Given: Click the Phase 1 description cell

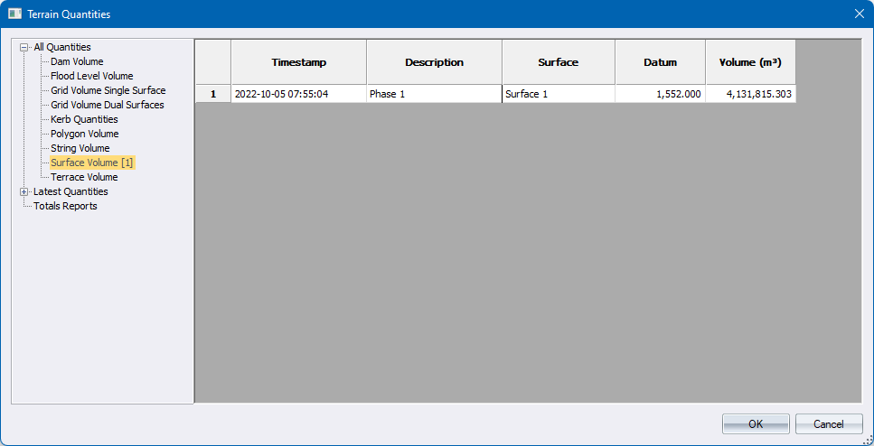Looking at the screenshot, I should 434,94.
